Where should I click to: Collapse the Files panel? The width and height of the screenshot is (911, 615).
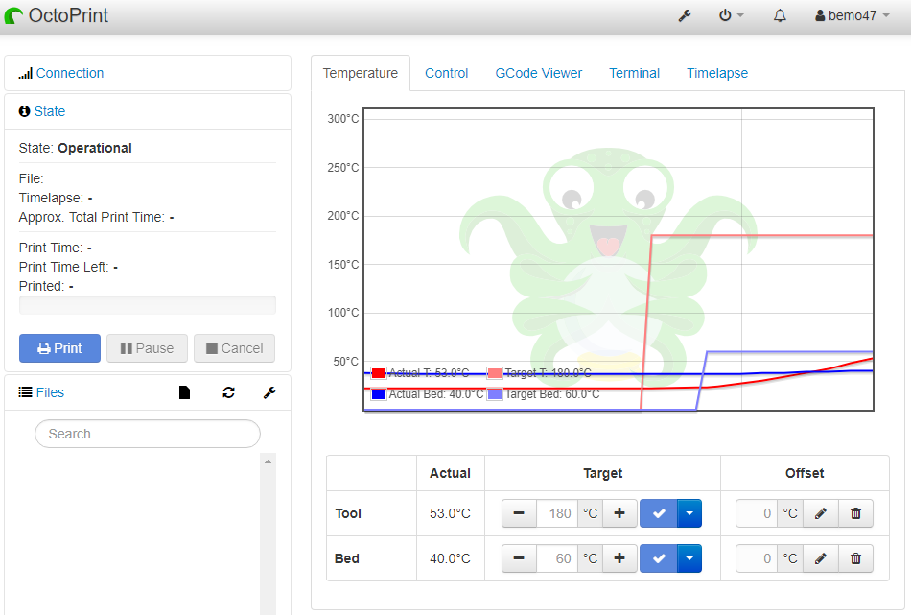pos(50,393)
